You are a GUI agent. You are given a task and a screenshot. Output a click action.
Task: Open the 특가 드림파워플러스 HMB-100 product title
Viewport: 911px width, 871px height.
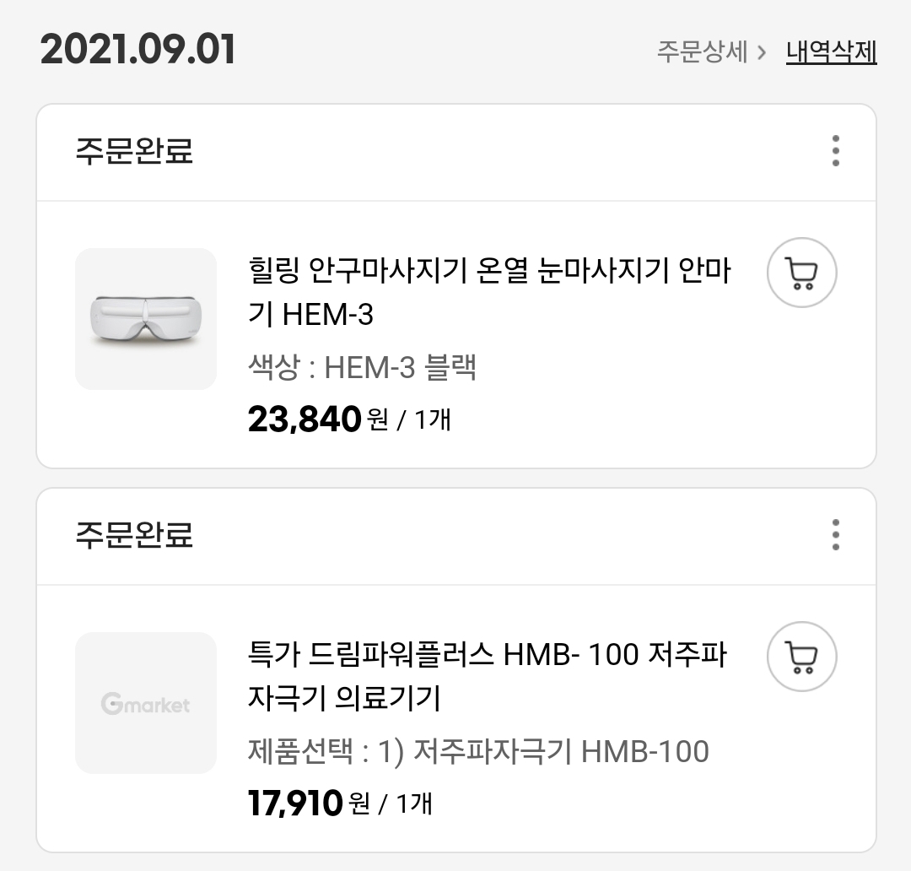point(487,676)
